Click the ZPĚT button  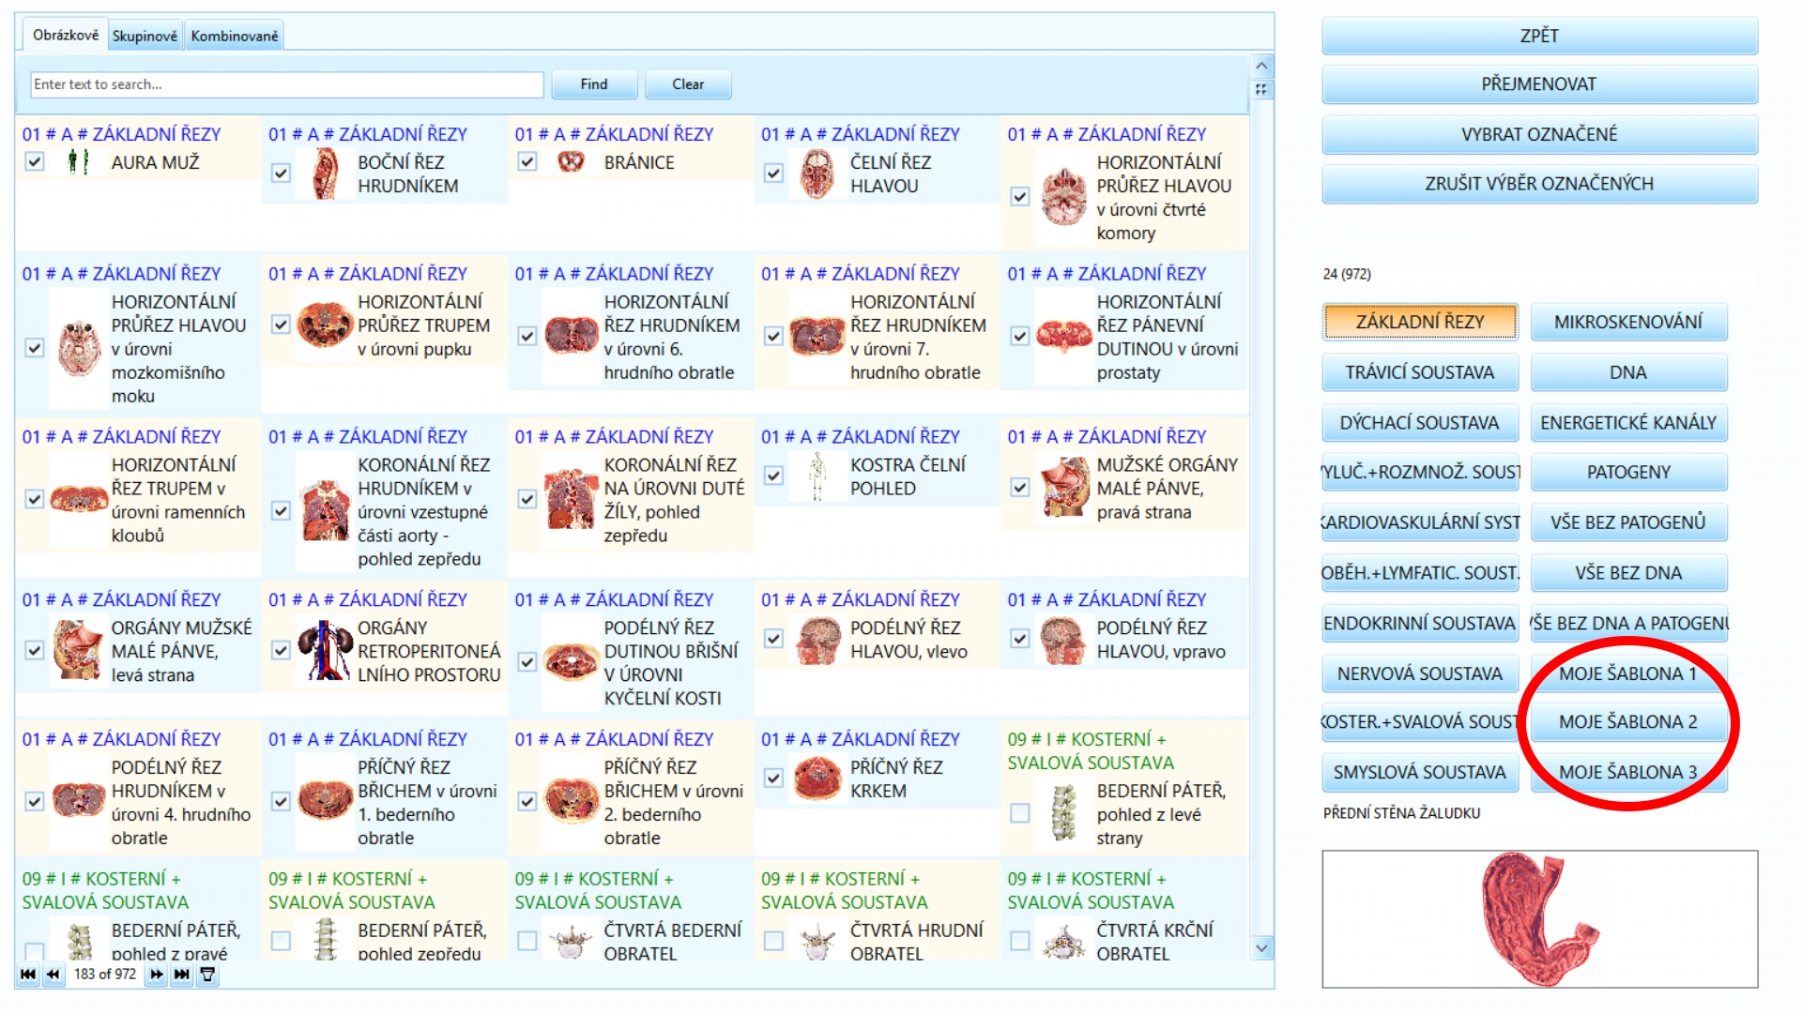(x=1539, y=36)
